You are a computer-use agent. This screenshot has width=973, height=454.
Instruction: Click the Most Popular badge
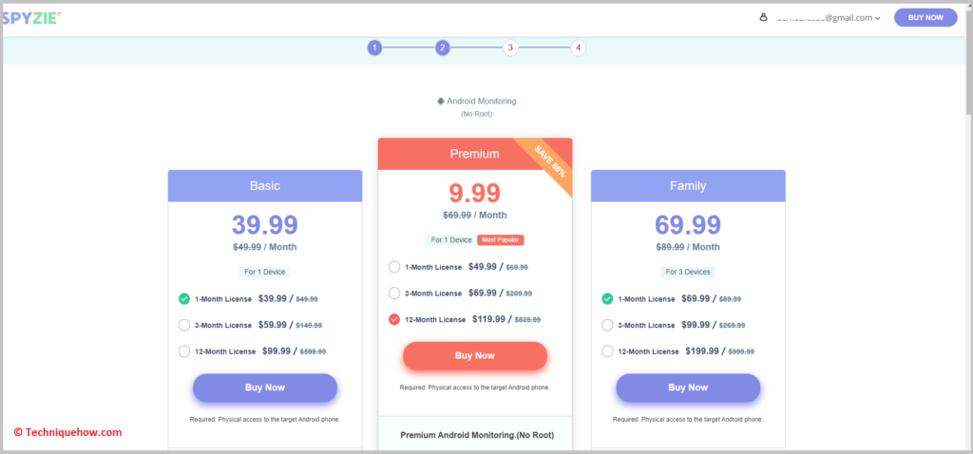click(501, 240)
